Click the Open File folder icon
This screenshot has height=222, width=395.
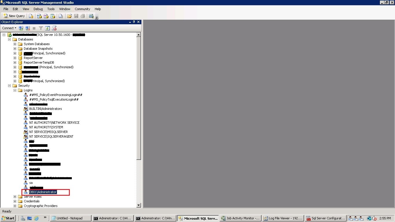click(x=70, y=16)
